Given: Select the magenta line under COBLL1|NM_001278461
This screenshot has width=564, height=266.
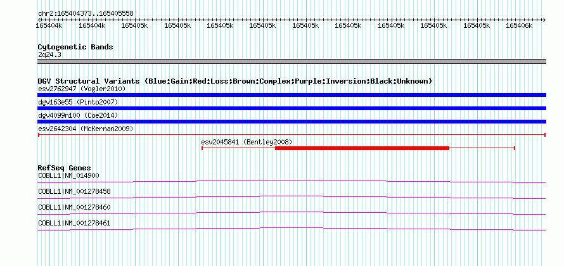Looking at the screenshot, I should (292, 229).
